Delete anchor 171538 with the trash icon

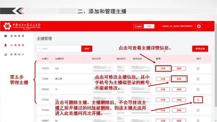point(198,110)
